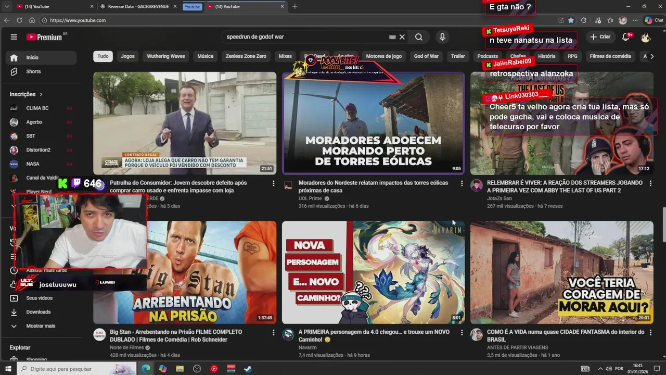This screenshot has width=666, height=375.
Task: Open Noite de Filmes channel avatar
Action: [99, 334]
